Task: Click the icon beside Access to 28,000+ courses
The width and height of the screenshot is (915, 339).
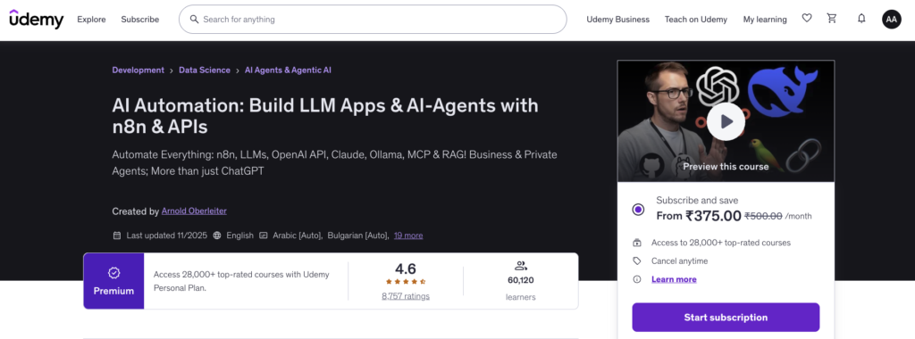Action: tap(637, 243)
